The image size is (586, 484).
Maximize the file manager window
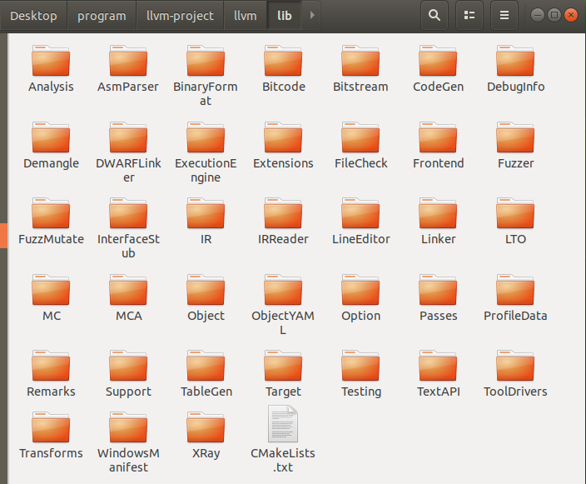[x=554, y=15]
